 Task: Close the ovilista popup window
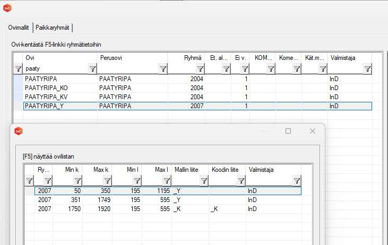313,131
